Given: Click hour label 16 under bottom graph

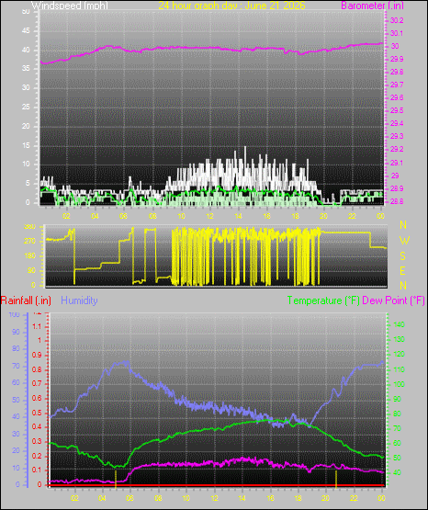Looking at the screenshot, I should (270, 498).
